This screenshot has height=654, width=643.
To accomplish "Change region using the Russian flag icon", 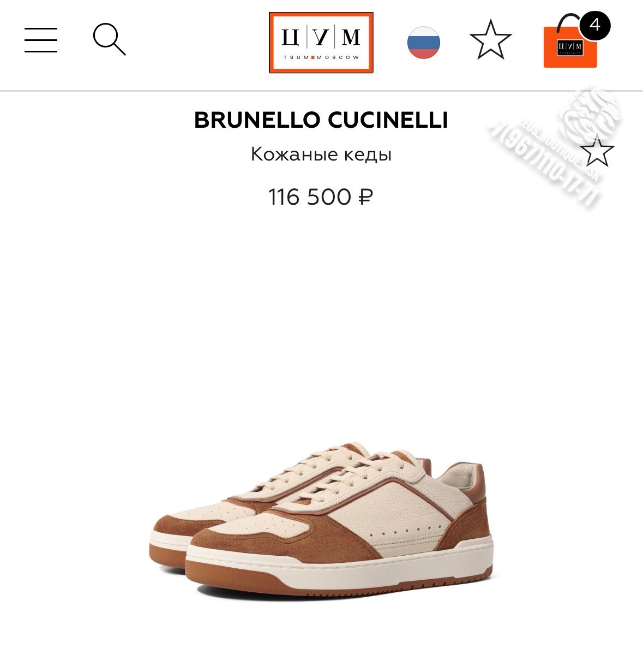I will click(x=423, y=43).
